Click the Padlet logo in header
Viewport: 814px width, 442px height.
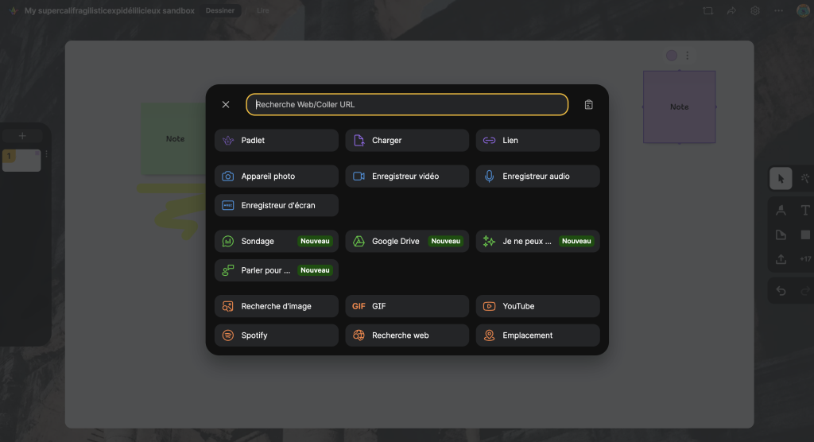pyautogui.click(x=14, y=10)
